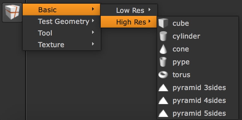242x120 pixels.
Task: Expand the Texture submenu arrow
Action: click(x=93, y=44)
